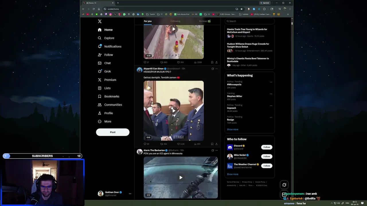Open the Twitch bookmarks folder
The width and height of the screenshot is (367, 206).
click(x=151, y=14)
